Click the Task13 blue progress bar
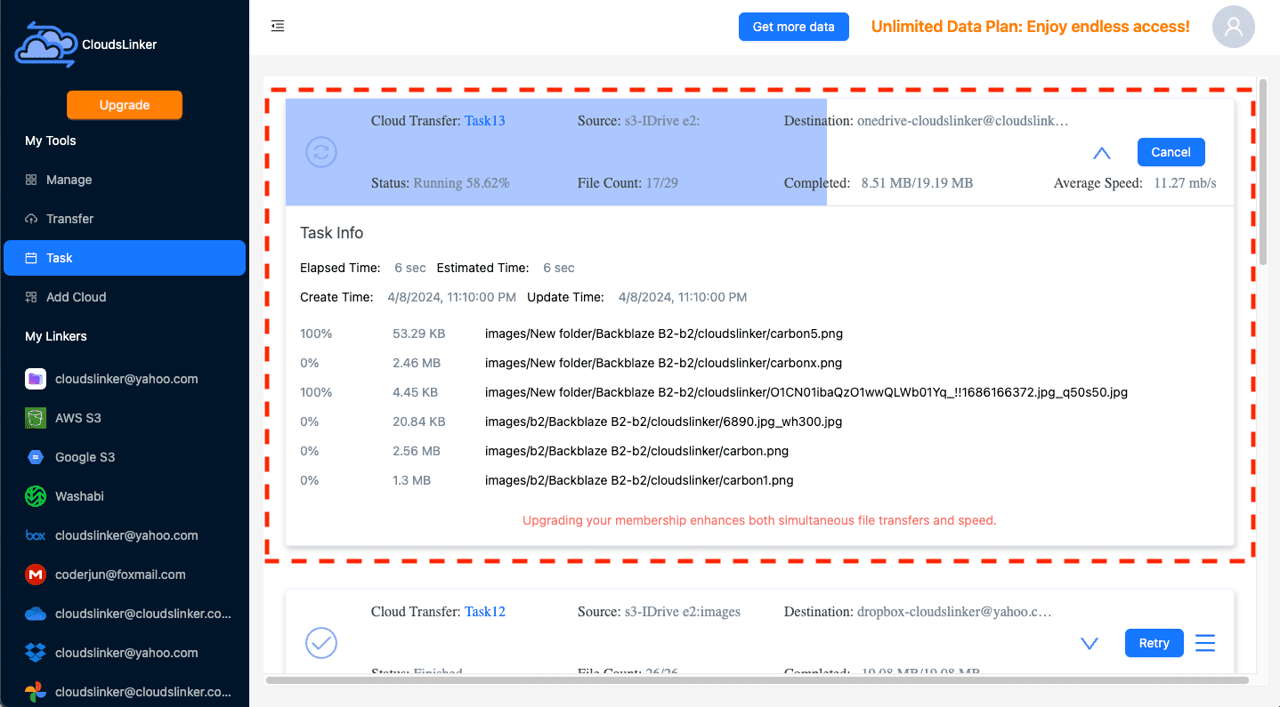The width and height of the screenshot is (1280, 707). [x=556, y=152]
